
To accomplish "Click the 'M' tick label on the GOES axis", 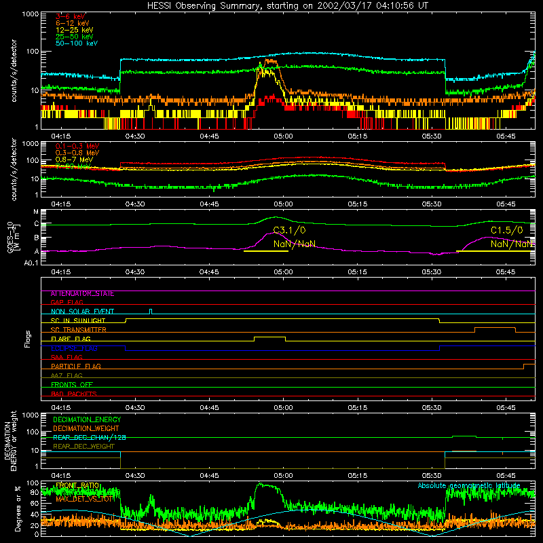I will [x=36, y=212].
